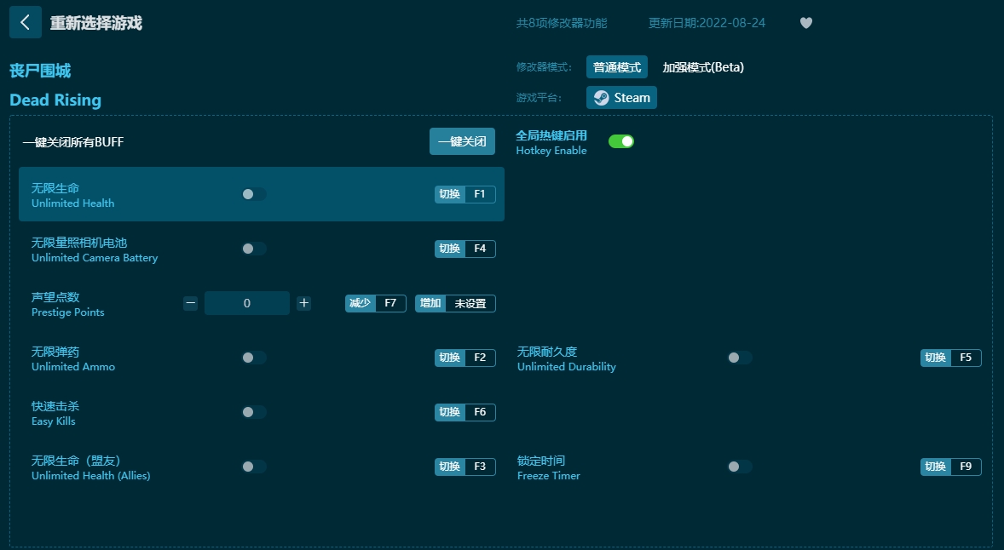
Task: Click the Steam platform button
Action: click(x=621, y=97)
